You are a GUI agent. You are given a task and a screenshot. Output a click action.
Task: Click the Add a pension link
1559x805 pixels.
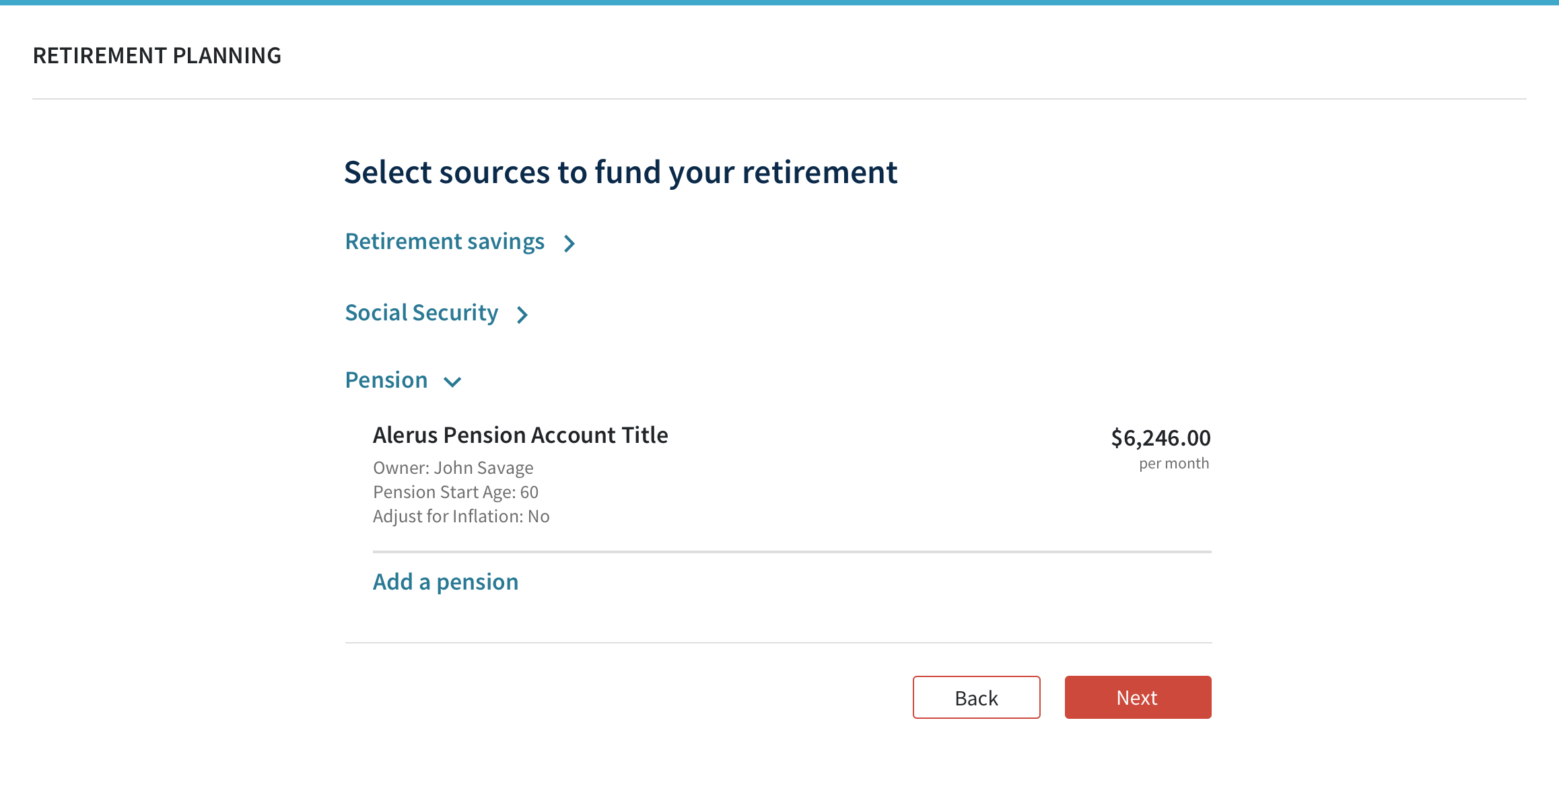[446, 582]
